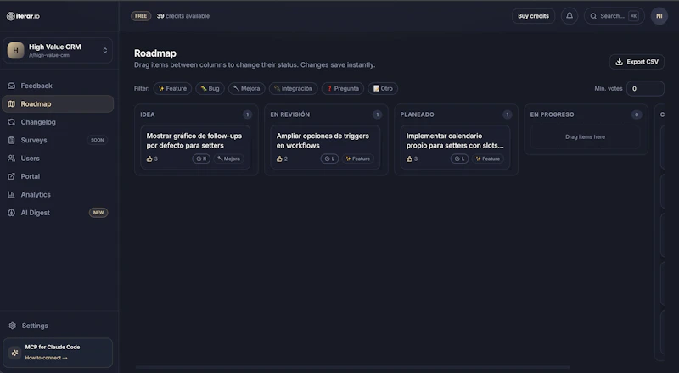Open AI Digest
Screen dimensions: 679x373
click(58, 213)
